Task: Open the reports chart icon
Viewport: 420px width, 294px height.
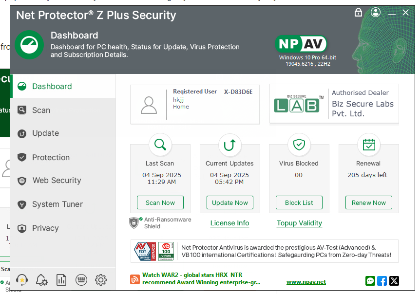Action: [x=61, y=279]
